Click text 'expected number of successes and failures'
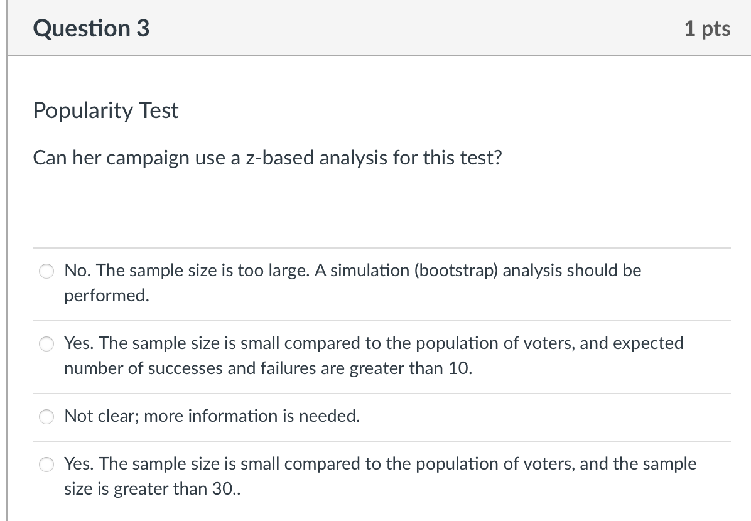751x521 pixels. [188, 368]
